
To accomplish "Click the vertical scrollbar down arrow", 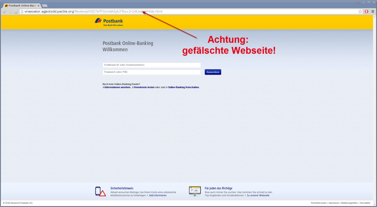I will tap(375, 205).
